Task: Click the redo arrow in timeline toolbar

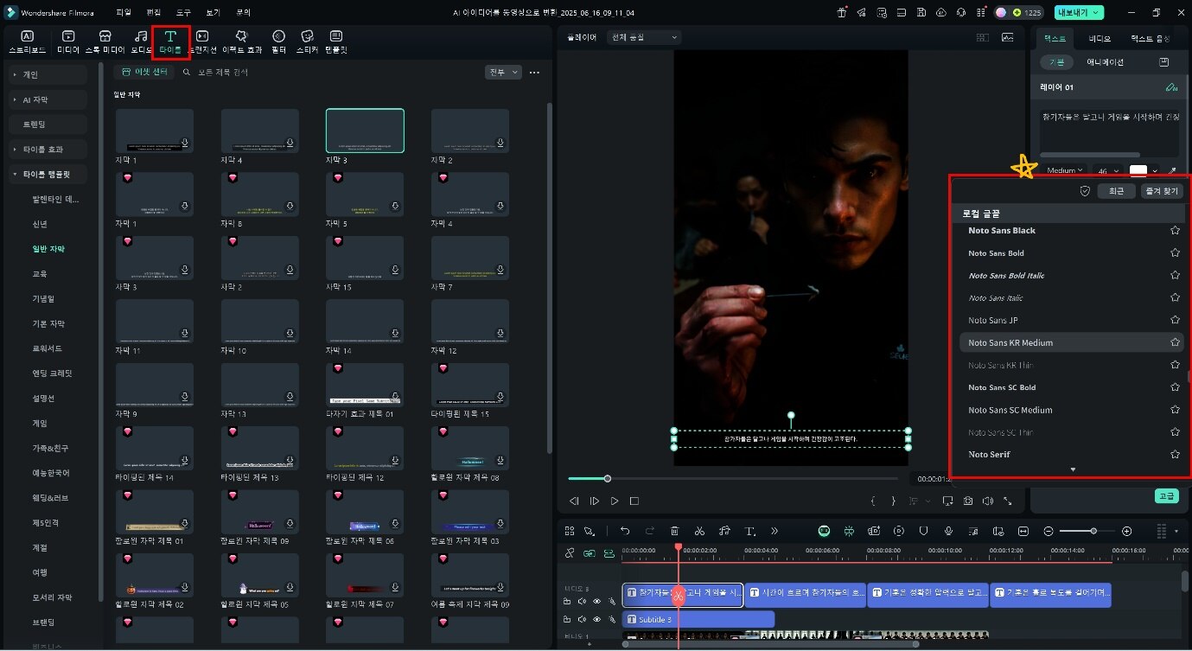Action: pyautogui.click(x=649, y=531)
